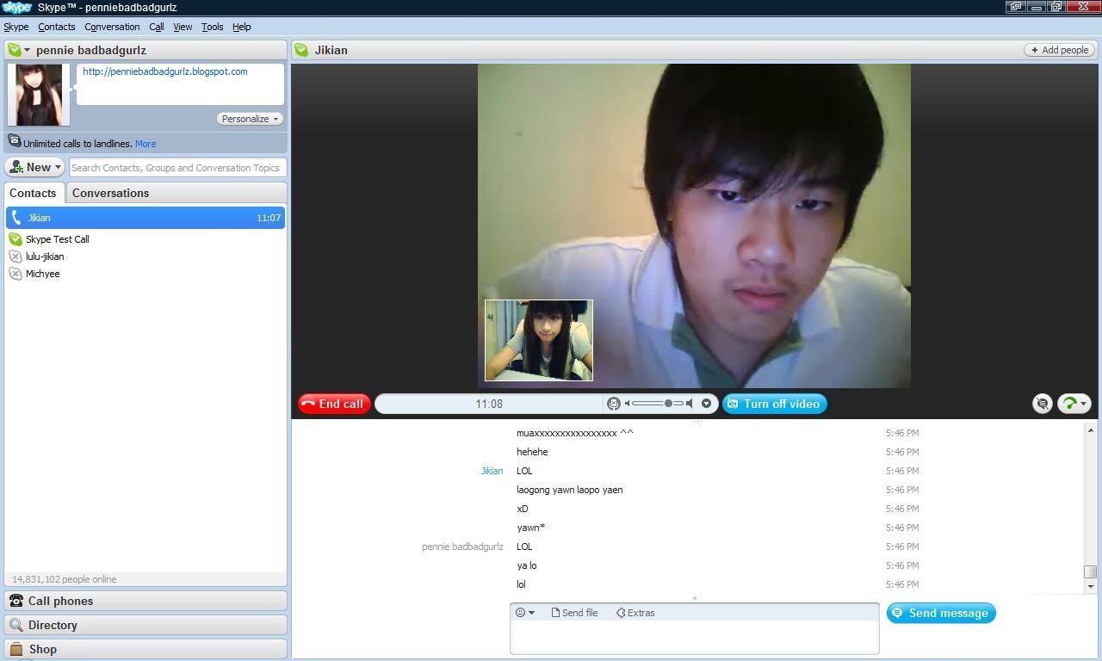Click the chat scrollbar up arrow

point(1091,429)
